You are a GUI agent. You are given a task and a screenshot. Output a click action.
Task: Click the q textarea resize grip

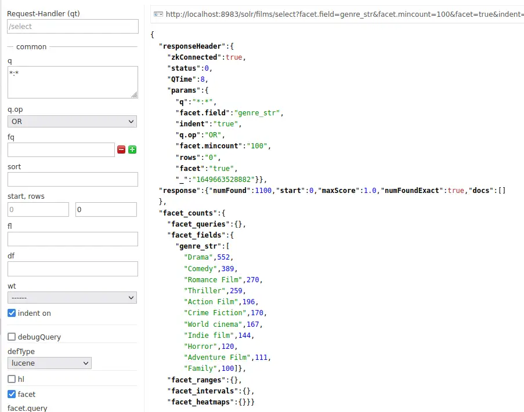135,95
